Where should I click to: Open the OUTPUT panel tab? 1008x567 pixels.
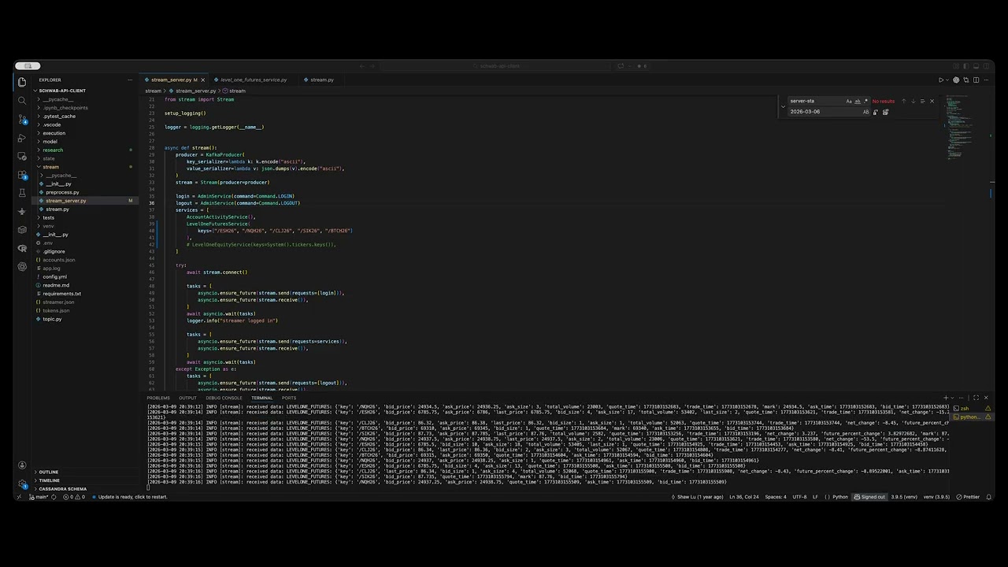tap(187, 398)
